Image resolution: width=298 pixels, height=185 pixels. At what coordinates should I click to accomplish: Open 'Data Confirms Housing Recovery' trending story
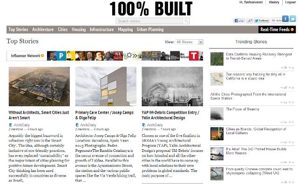(259, 56)
